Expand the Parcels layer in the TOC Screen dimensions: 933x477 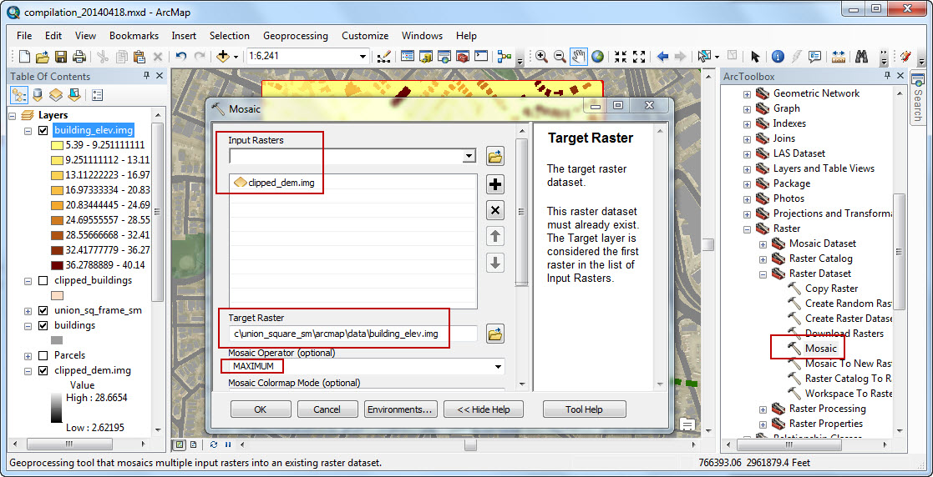pos(28,355)
